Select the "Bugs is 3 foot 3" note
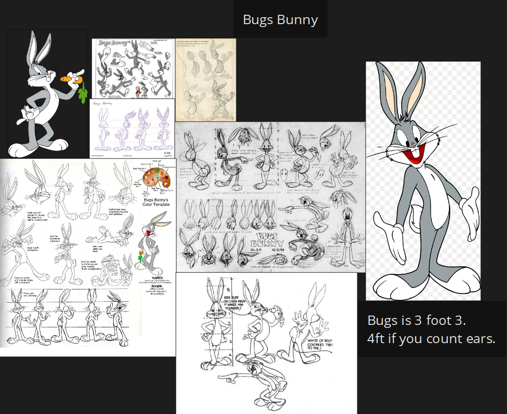Screen dimensions: 507x414 431,329
